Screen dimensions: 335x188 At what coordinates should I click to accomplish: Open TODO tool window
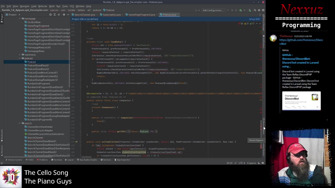pyautogui.click(x=29, y=160)
